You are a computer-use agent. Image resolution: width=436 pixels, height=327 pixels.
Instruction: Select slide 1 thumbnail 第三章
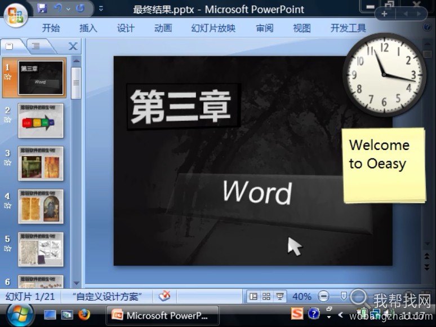coord(41,78)
